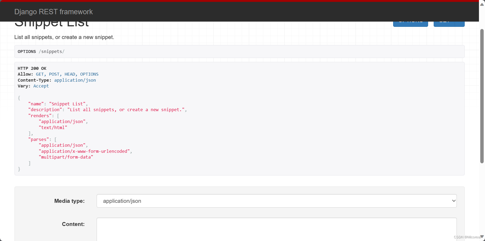Click inside the Content text area
The height and width of the screenshot is (241, 485).
tap(276, 229)
